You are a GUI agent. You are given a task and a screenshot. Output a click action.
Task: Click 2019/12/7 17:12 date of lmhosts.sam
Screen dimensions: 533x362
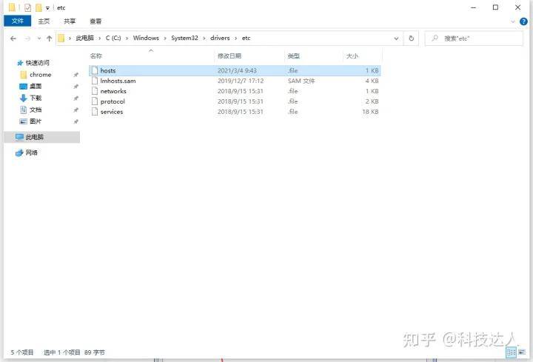[241, 81]
